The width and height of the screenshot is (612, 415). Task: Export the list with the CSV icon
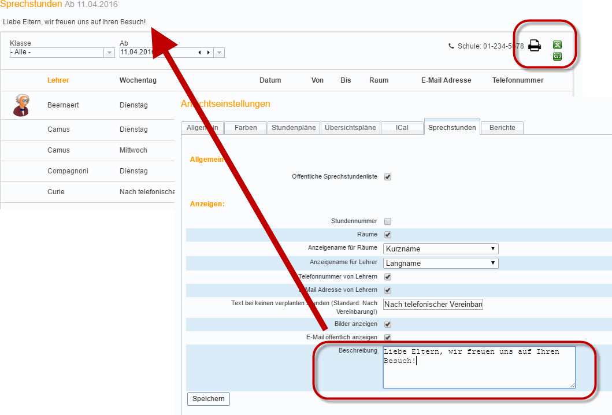(557, 57)
